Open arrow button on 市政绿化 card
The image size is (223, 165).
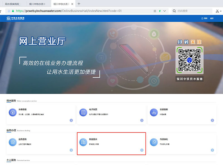coord(212,150)
